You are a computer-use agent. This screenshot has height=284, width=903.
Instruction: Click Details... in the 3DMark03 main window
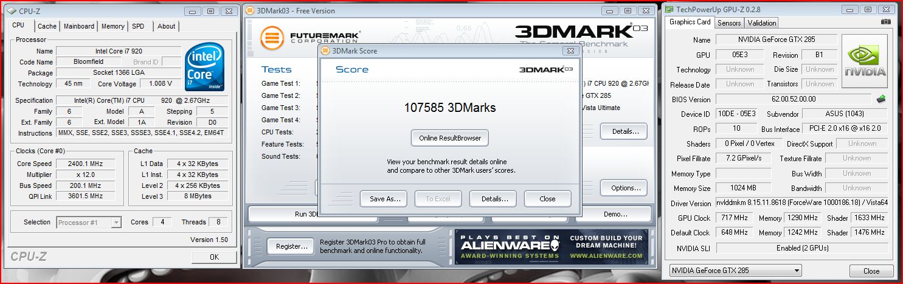624,131
